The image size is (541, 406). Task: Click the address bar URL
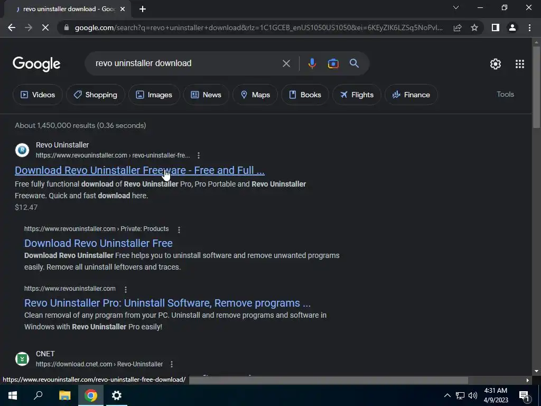(x=259, y=27)
